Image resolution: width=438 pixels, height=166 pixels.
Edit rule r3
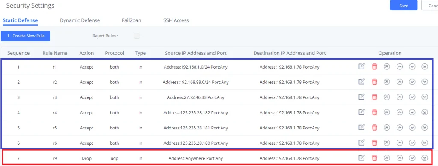click(x=361, y=97)
